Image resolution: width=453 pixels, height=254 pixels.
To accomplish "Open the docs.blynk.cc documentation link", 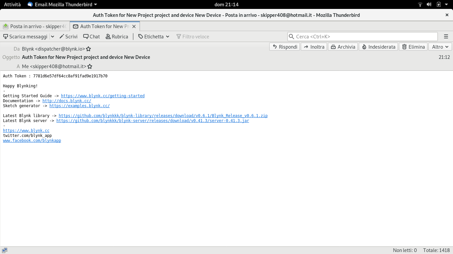I will tap(67, 101).
